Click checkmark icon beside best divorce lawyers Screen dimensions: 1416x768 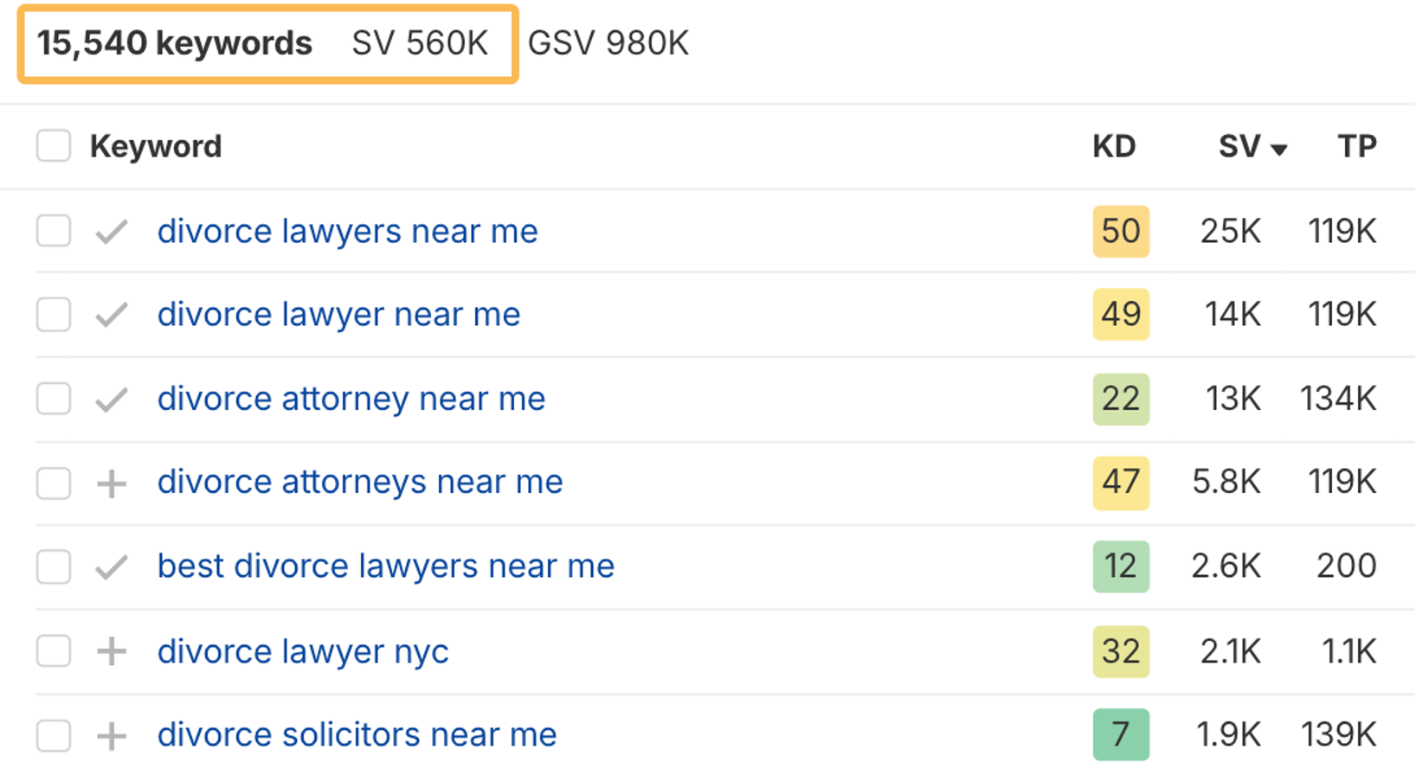112,567
